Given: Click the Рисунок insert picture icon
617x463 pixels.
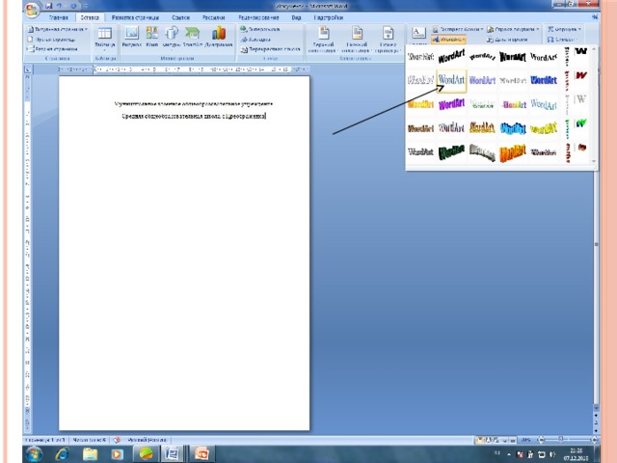Looking at the screenshot, I should 131,37.
